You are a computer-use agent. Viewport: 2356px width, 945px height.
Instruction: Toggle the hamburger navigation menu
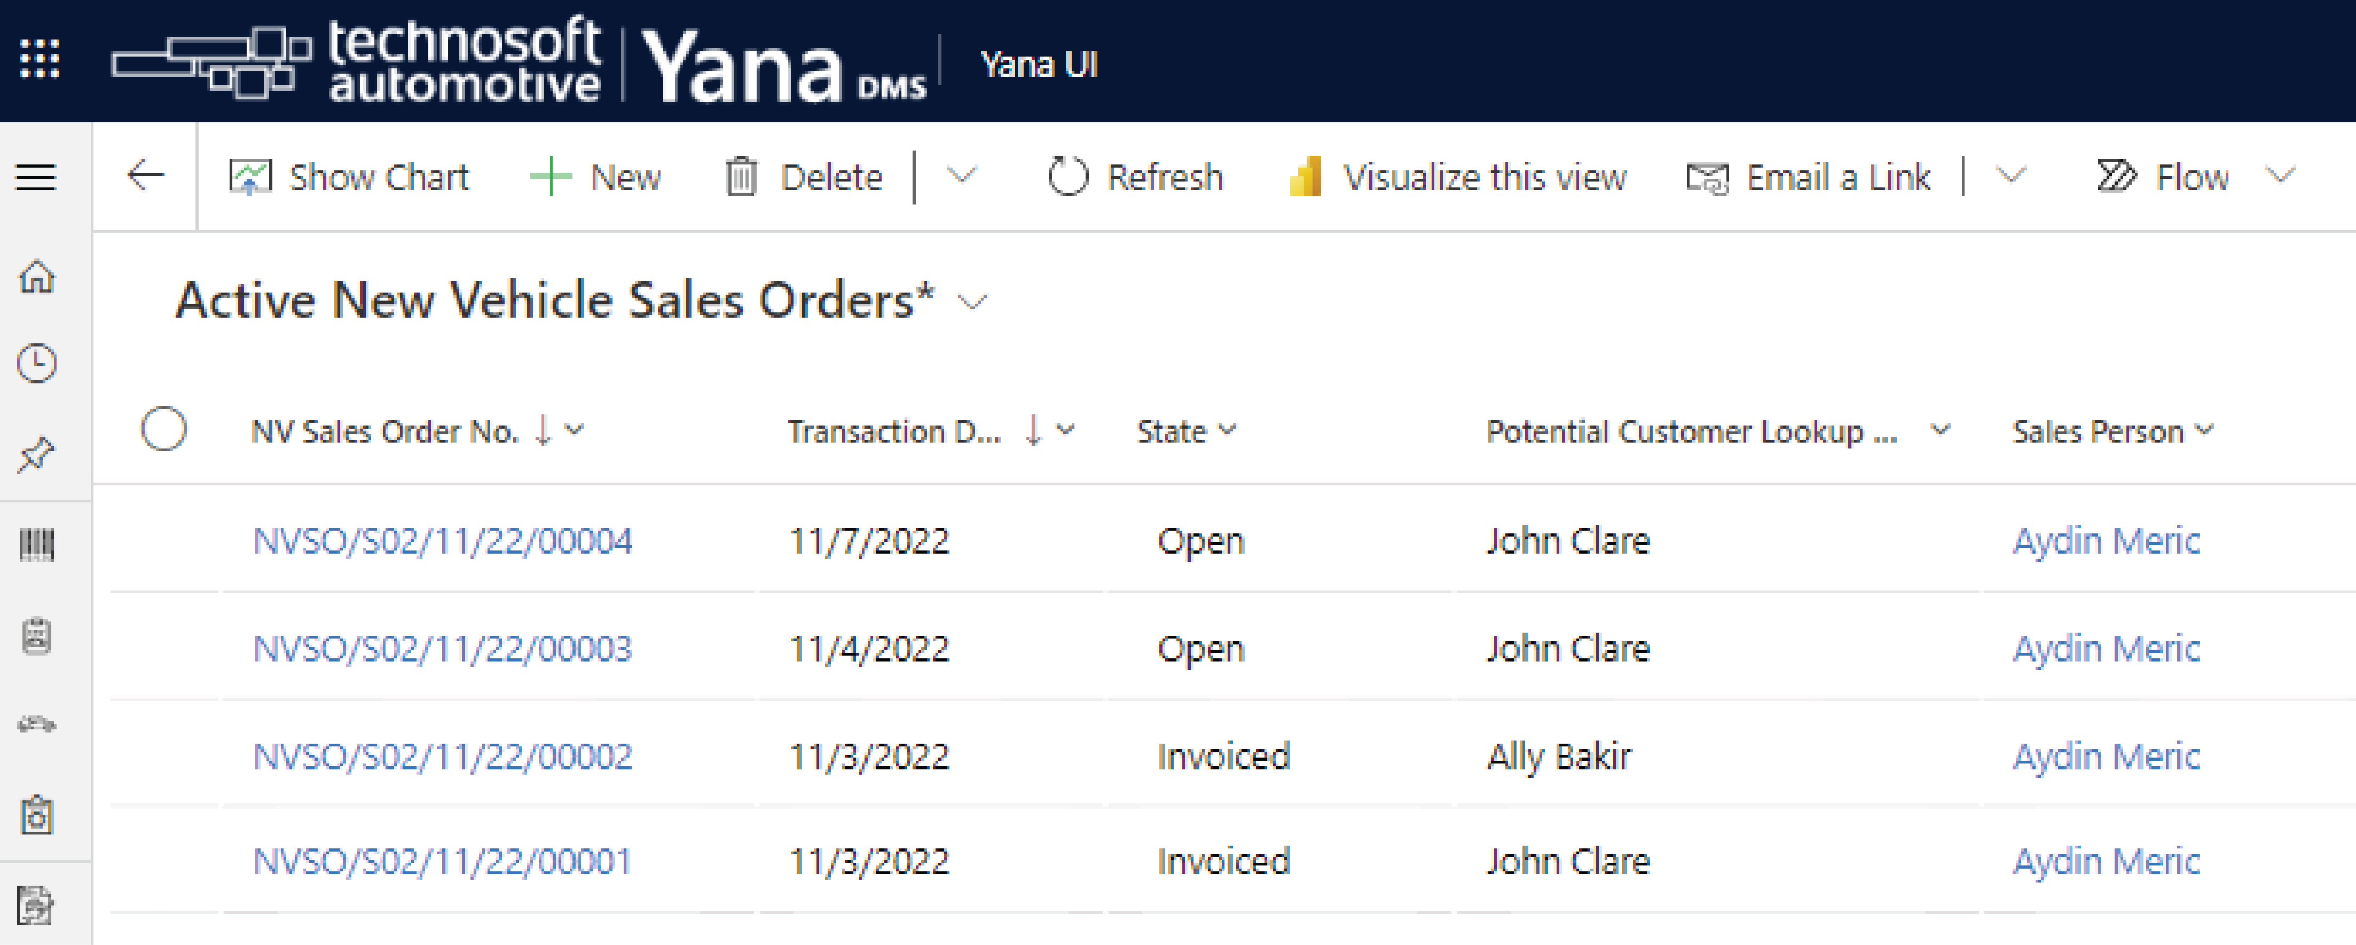pos(37,177)
